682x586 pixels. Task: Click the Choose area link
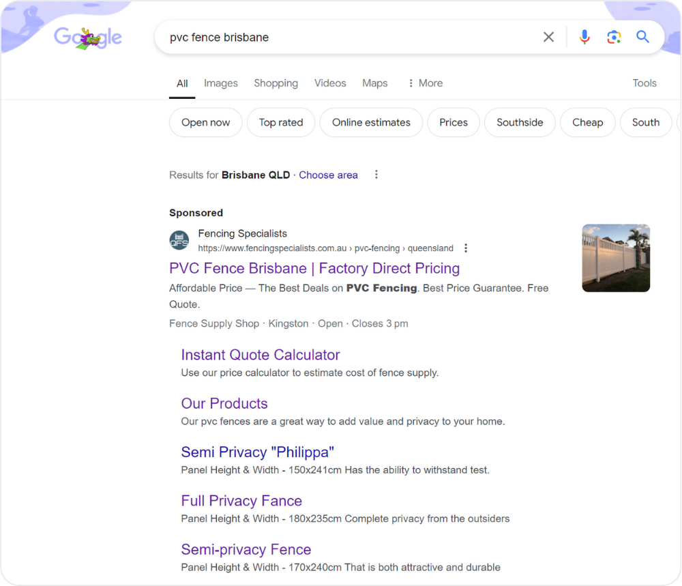[x=328, y=175]
